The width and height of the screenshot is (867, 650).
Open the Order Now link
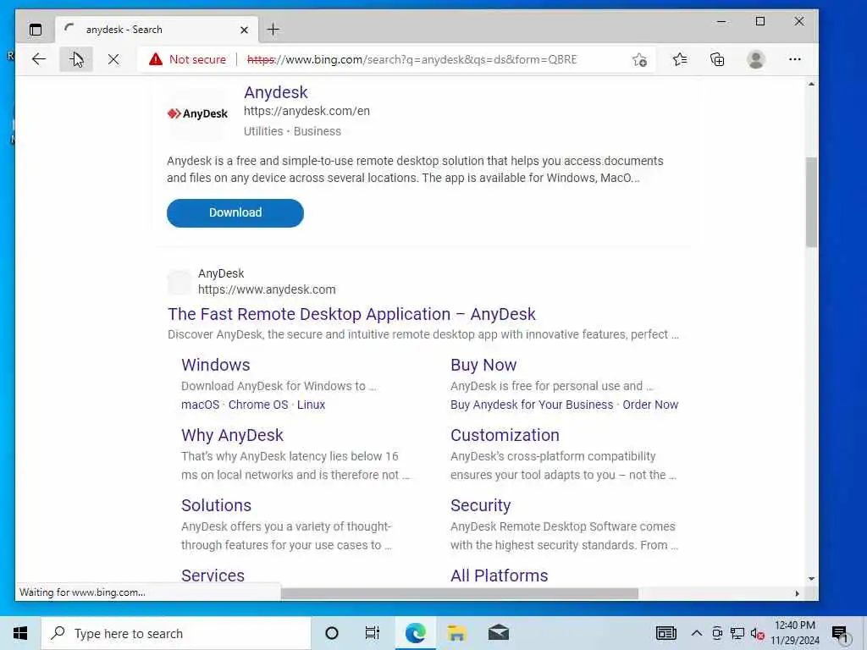click(x=650, y=405)
